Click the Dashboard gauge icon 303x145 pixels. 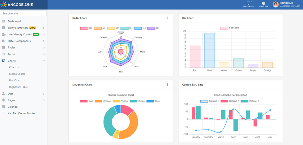pos(3,21)
